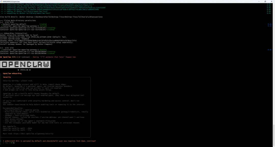The width and height of the screenshot is (275, 147).
Task: Click 'Network openclaw_default' line
Action: pyautogui.click(x=14, y=24)
